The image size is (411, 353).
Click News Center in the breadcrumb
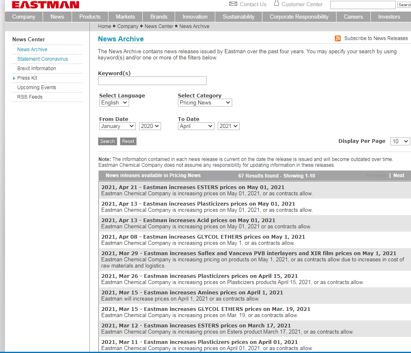[159, 26]
